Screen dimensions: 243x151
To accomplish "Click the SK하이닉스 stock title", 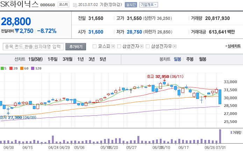I will click(x=19, y=4).
